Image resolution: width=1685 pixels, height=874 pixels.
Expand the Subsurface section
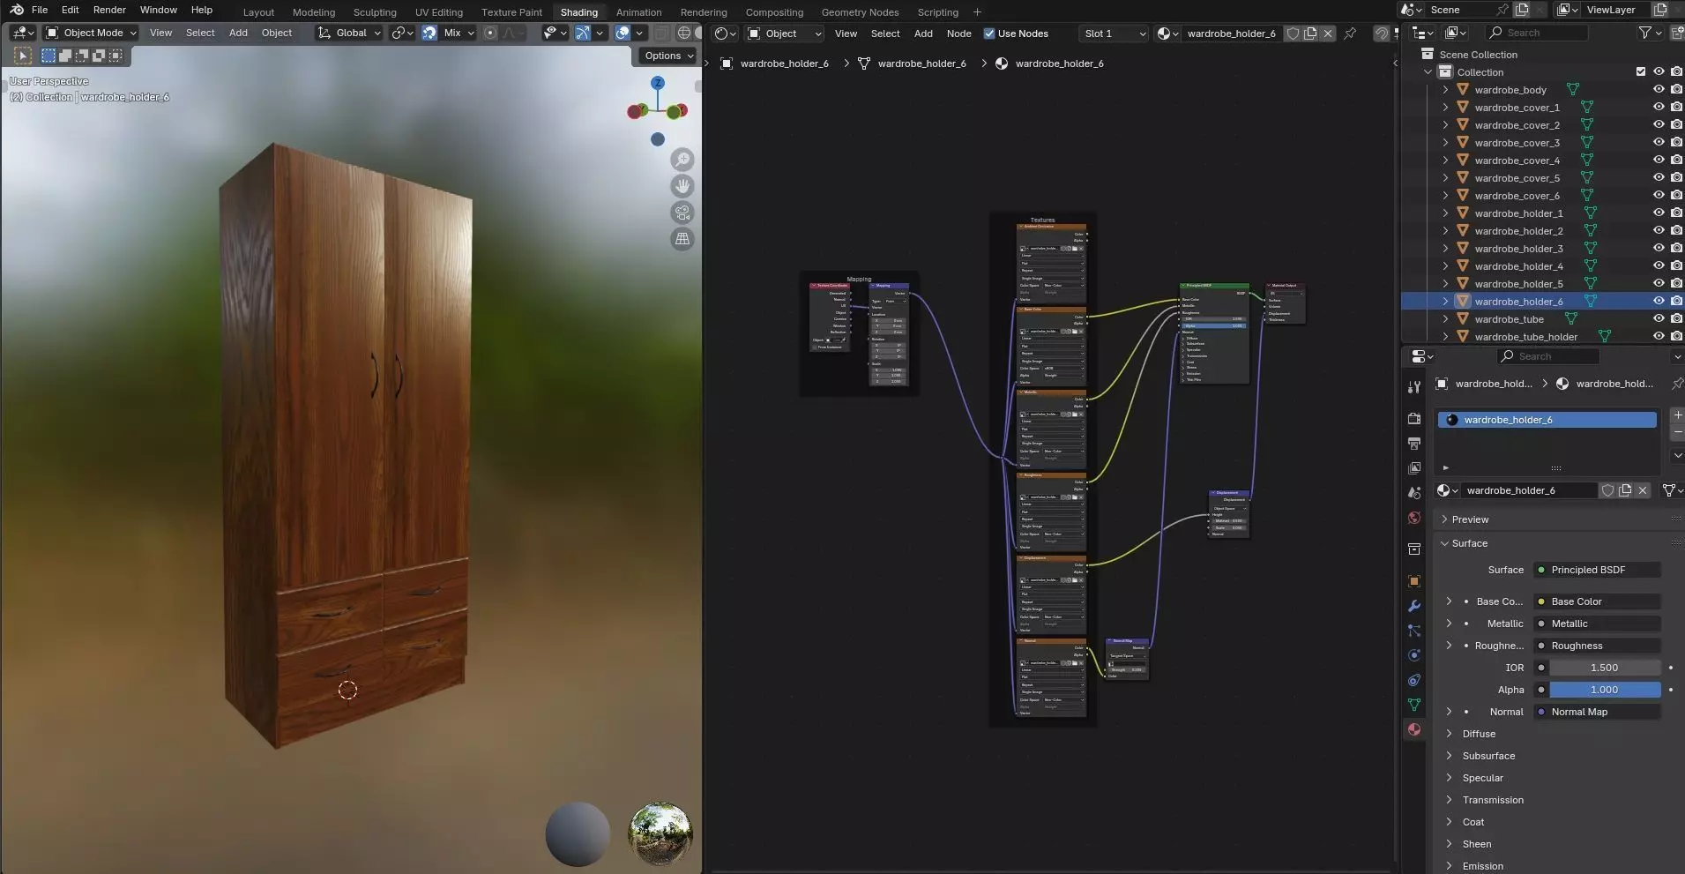(1488, 756)
